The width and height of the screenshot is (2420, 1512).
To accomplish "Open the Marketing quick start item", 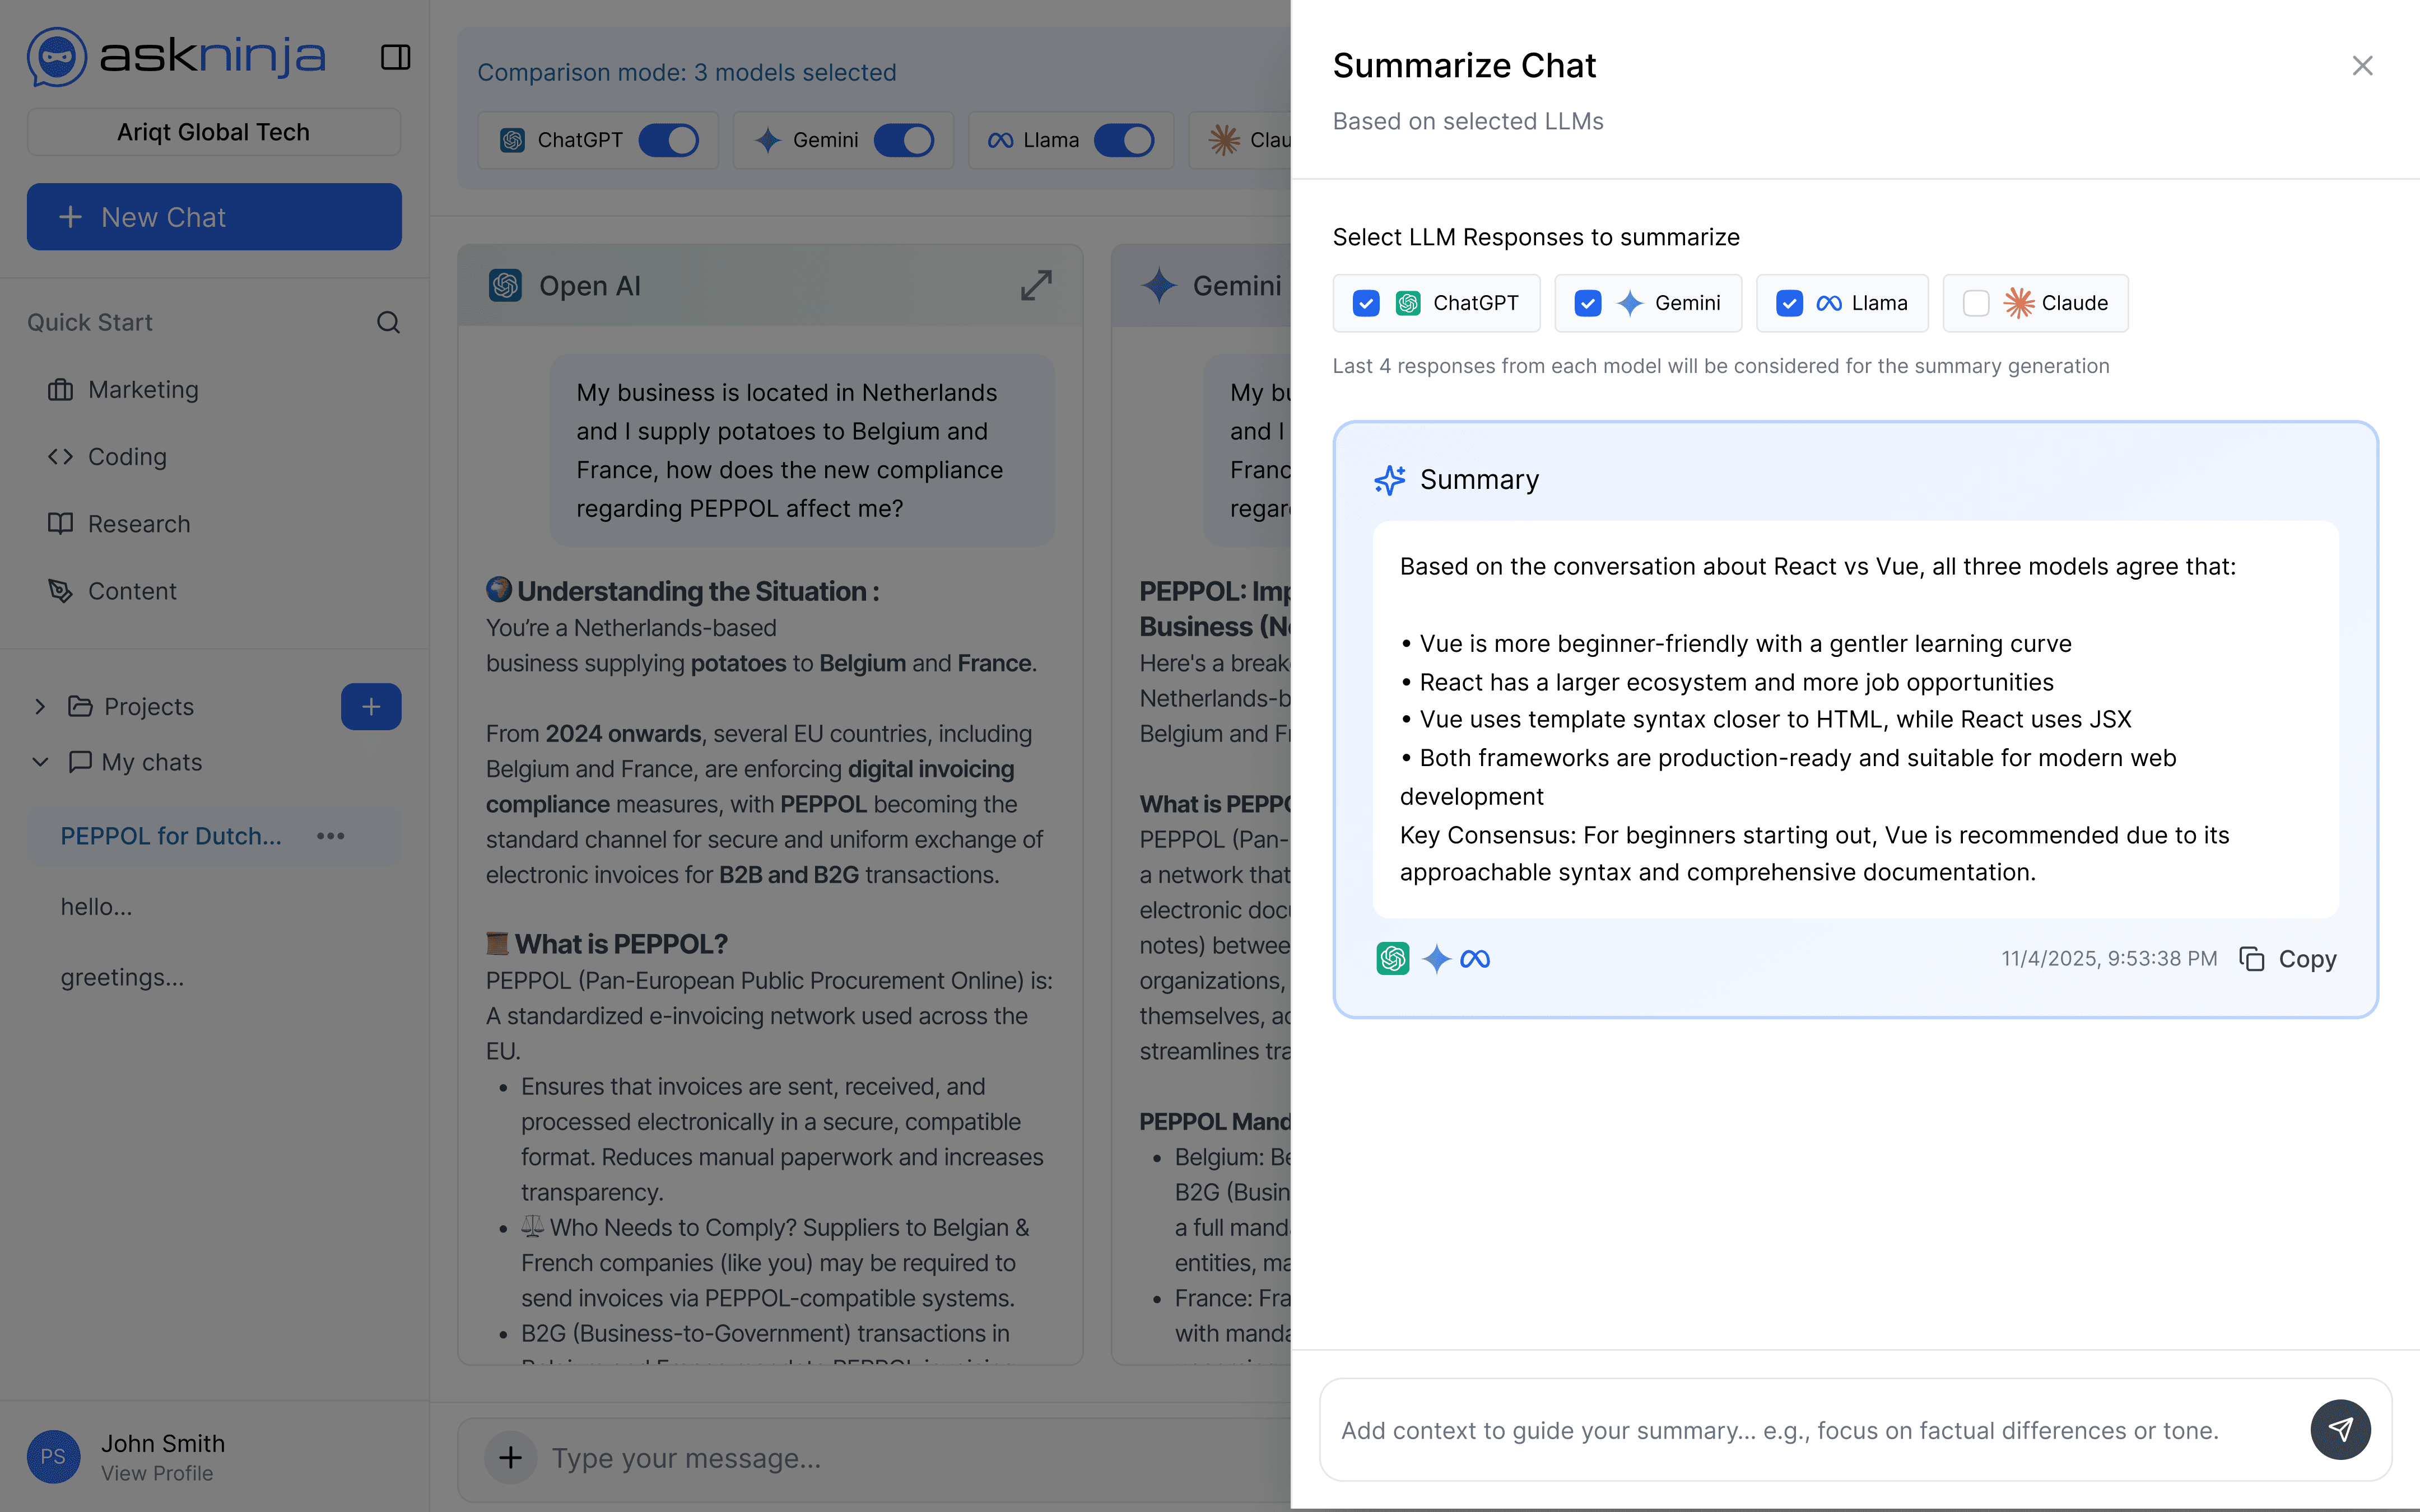I will (x=143, y=390).
